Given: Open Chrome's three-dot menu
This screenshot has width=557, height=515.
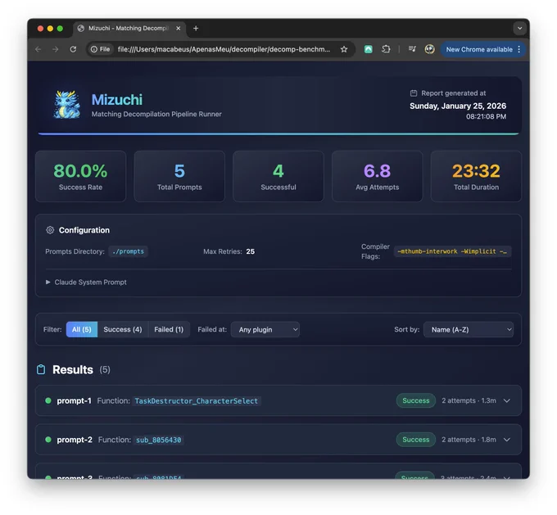Looking at the screenshot, I should pyautogui.click(x=519, y=49).
